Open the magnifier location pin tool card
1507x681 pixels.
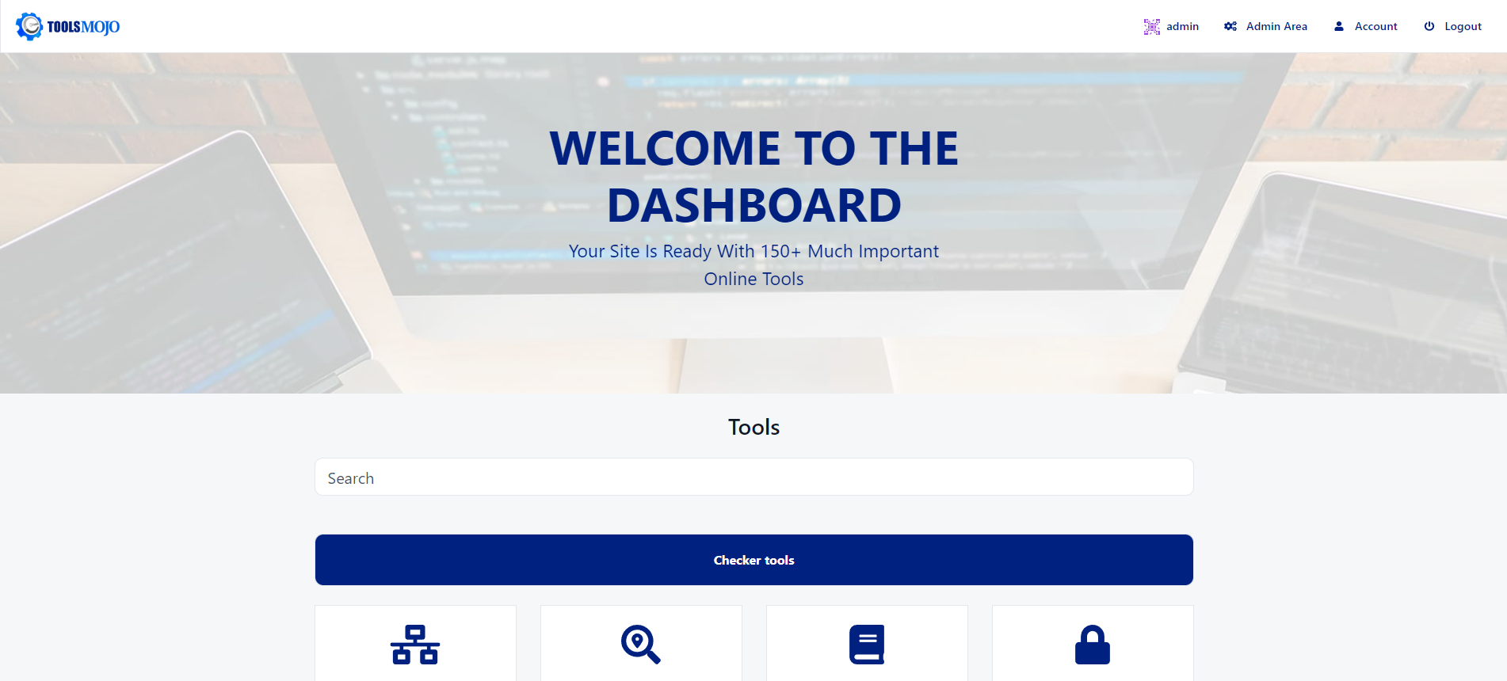(641, 644)
